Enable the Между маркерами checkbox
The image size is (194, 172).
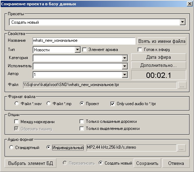point(16,121)
